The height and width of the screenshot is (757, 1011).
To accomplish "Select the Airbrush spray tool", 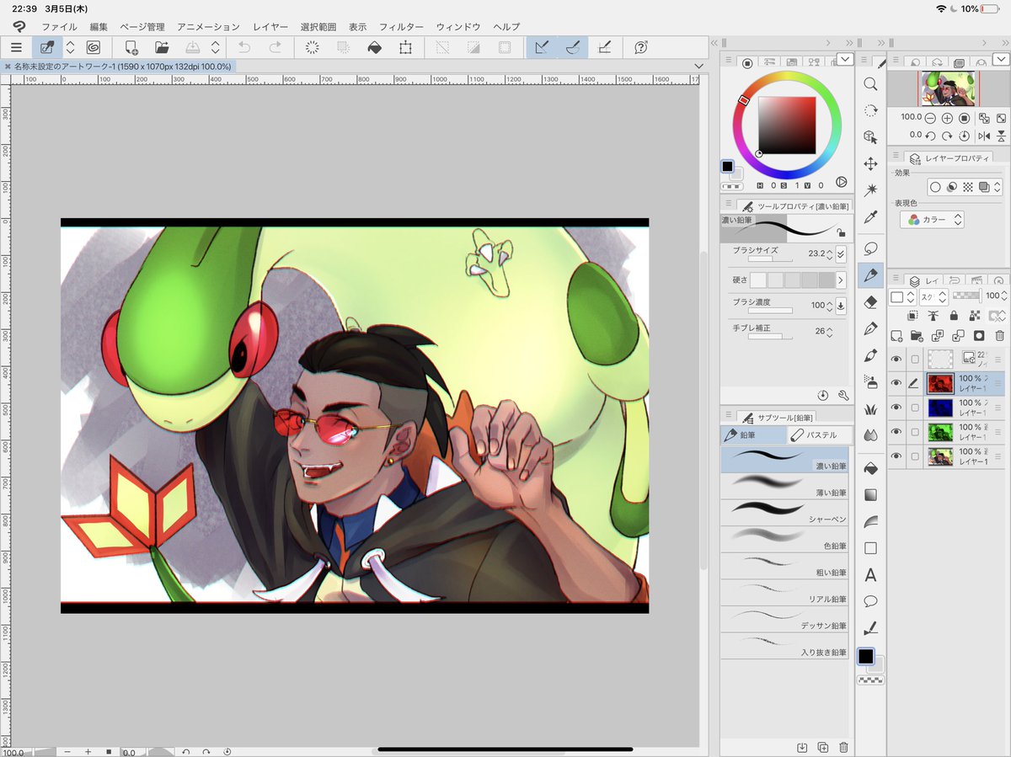I will point(870,382).
